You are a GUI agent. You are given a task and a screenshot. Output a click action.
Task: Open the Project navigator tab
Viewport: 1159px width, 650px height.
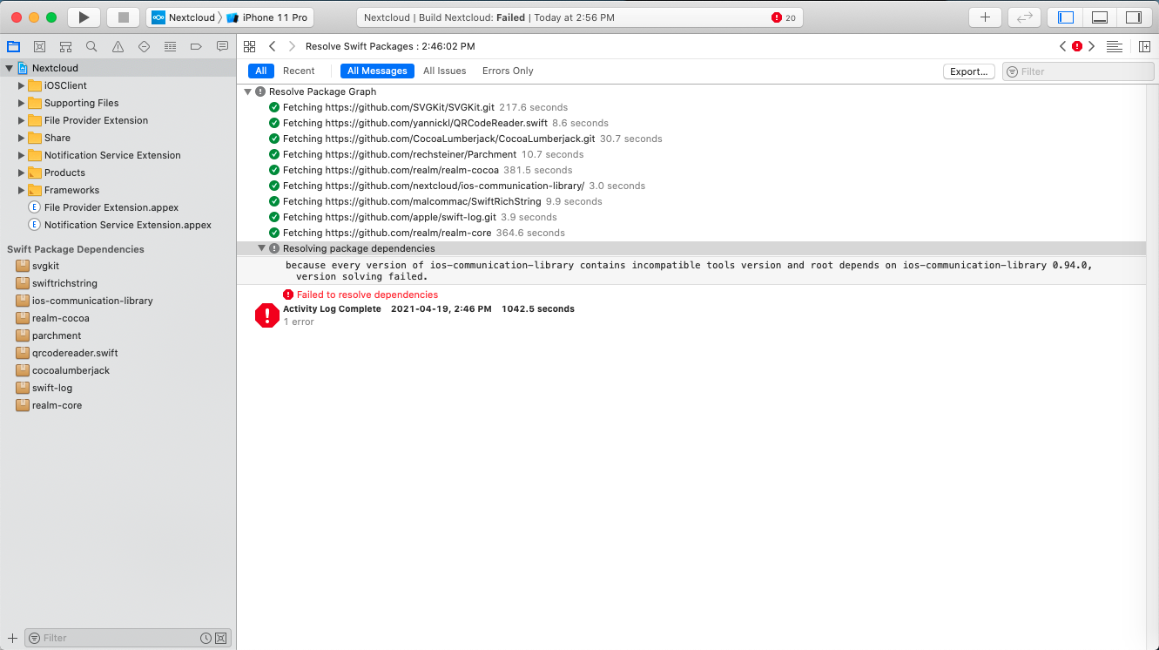pyautogui.click(x=13, y=46)
